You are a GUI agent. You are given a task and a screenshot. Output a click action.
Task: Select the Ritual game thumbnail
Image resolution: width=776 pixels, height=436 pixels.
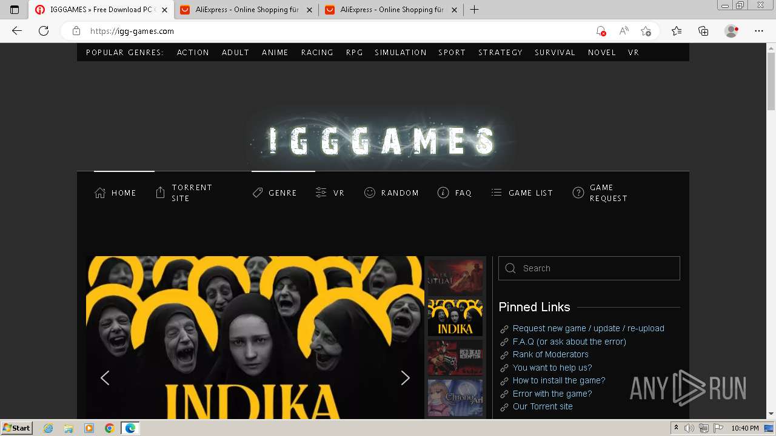(x=455, y=277)
